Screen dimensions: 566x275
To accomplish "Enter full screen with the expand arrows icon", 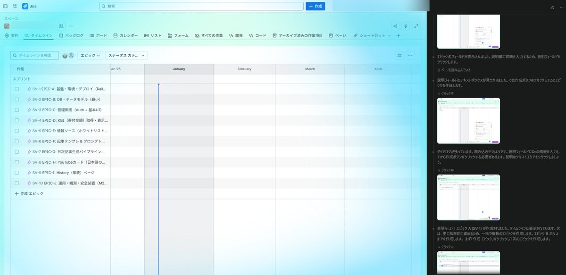I will click(416, 26).
